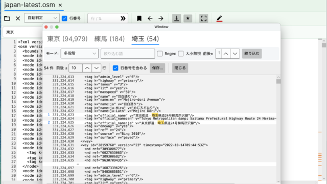Close the japan-latest.osm tab
Screen dimensions: 327x184
(x=60, y=5)
